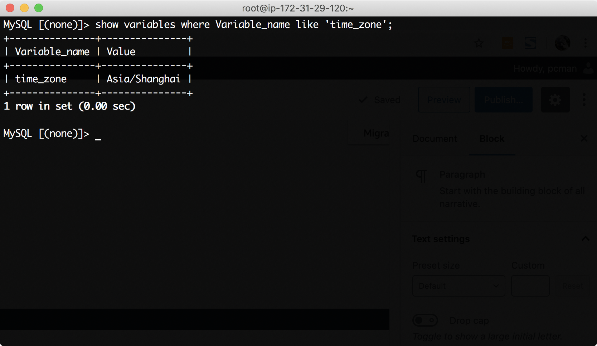Screen dimensions: 597x346
Task: Open the browser three-dot menu
Action: coord(586,43)
